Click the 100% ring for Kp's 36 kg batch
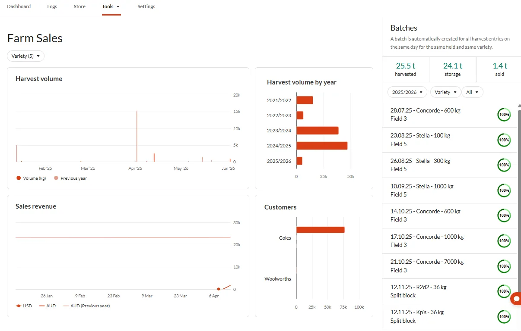 point(504,317)
